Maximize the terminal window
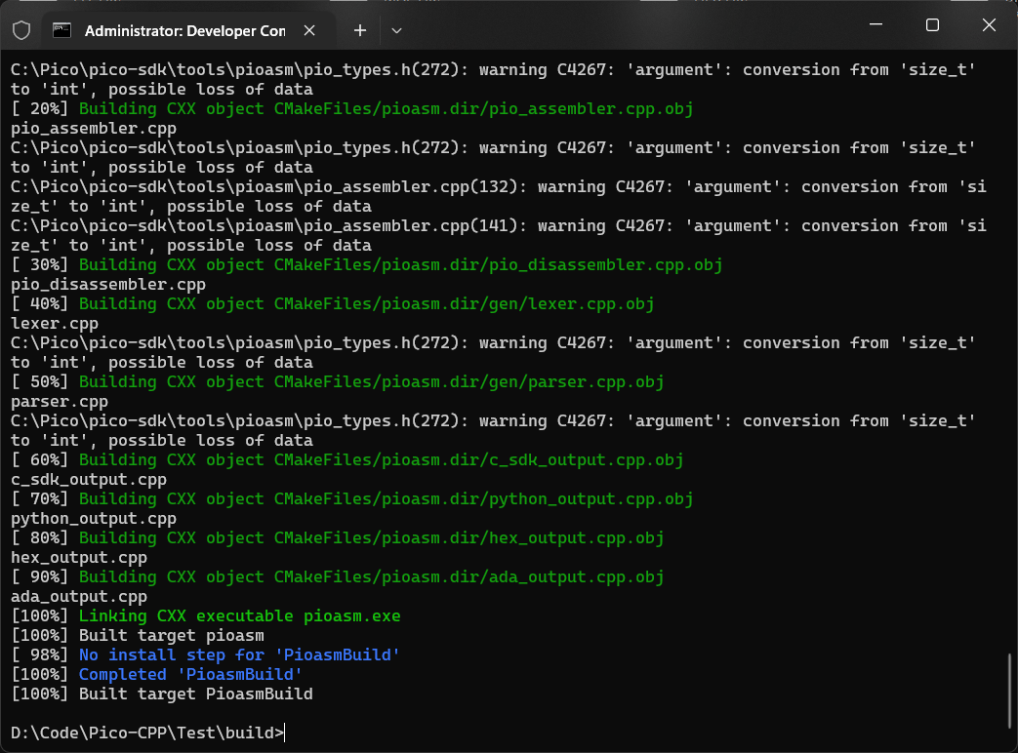1018x753 pixels. 932,24
